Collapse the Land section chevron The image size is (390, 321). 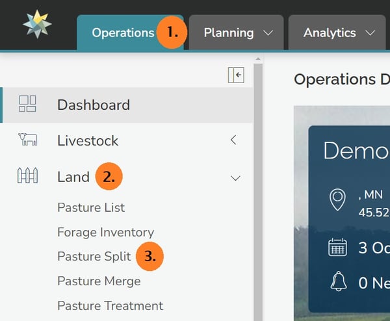click(x=235, y=177)
